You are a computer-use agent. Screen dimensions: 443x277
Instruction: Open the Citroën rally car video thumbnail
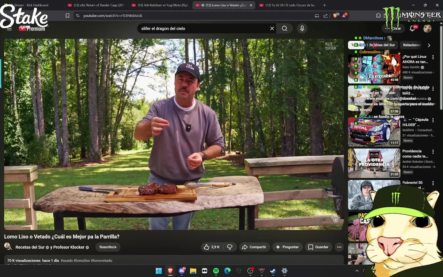point(374,132)
